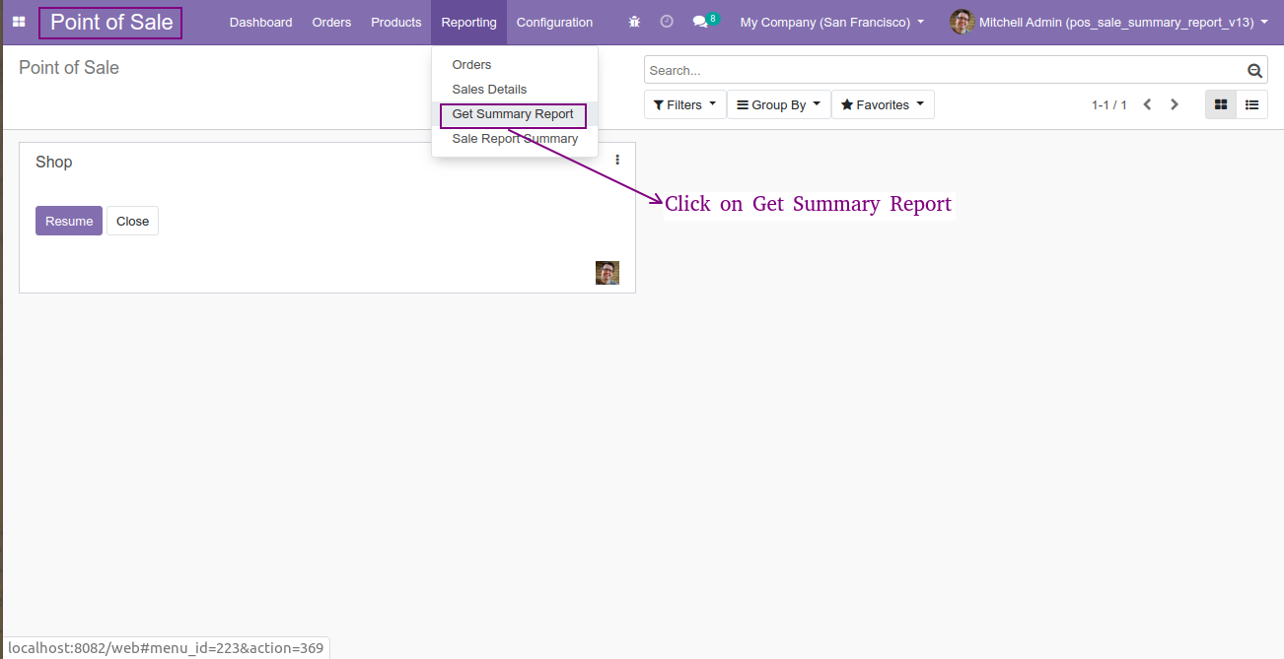
Task: Select Get Summary Report
Action: pos(515,114)
